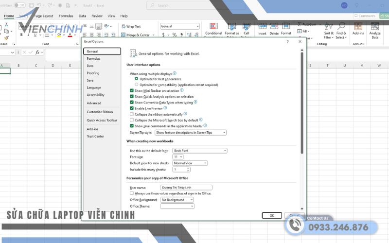Expand the Name Box dropdown arrow
The height and width of the screenshot is (243, 389).
pyautogui.click(x=13, y=52)
